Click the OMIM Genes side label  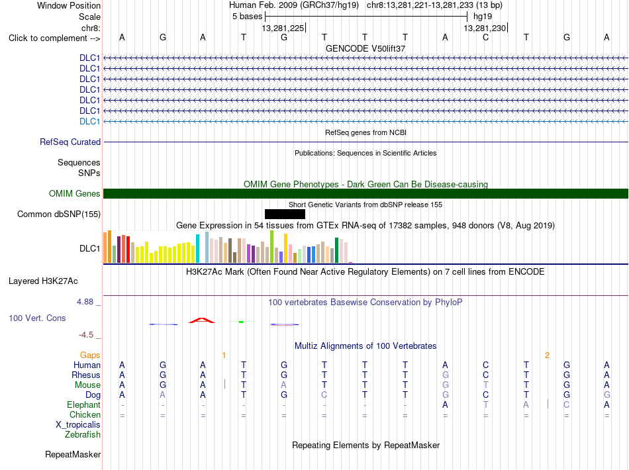coord(74,194)
